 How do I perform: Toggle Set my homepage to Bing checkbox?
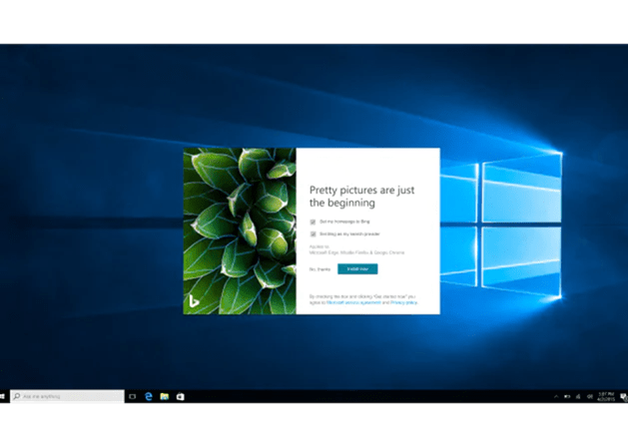[x=313, y=222]
